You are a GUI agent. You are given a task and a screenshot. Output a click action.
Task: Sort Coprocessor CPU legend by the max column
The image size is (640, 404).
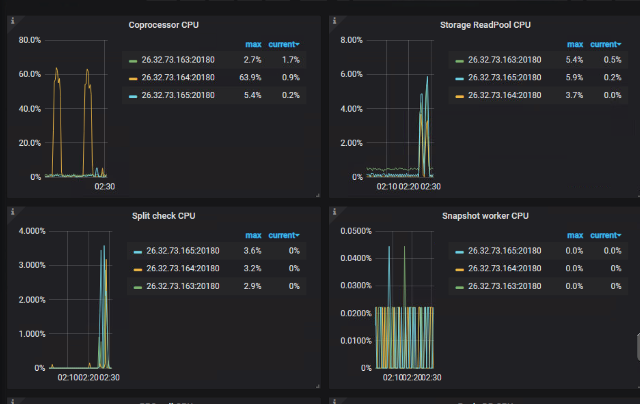(x=253, y=44)
